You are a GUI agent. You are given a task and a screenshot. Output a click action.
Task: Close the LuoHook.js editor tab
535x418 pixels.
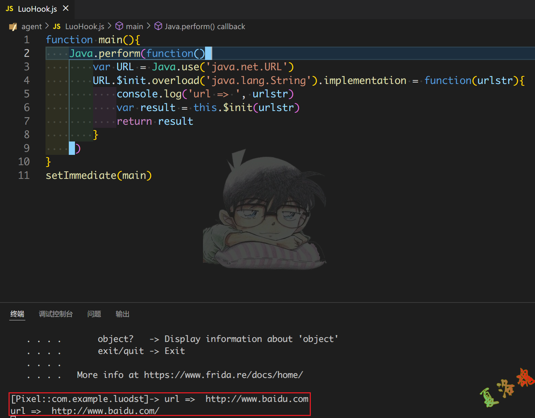tap(65, 9)
